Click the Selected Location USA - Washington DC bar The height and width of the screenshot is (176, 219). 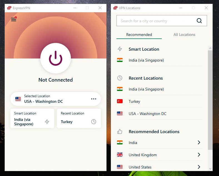point(56,99)
